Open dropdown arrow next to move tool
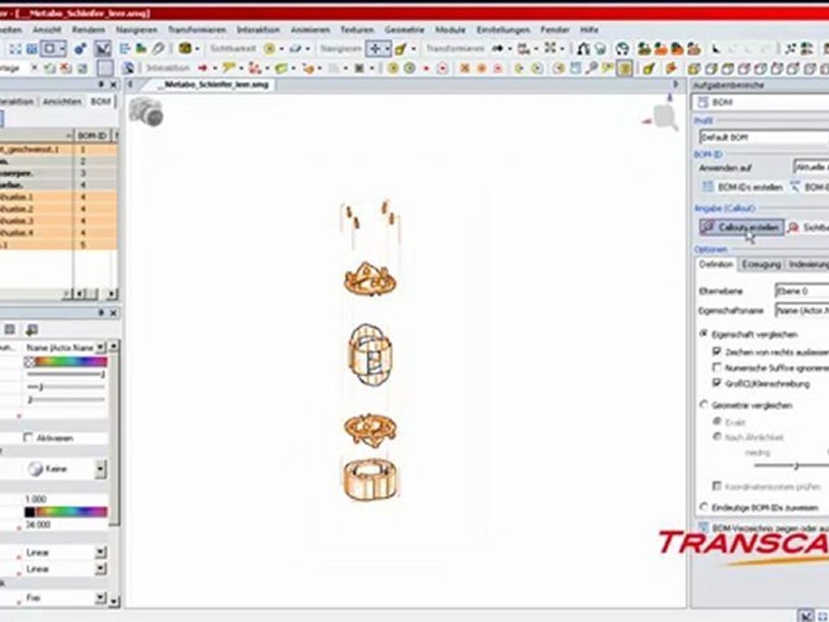 tap(388, 49)
